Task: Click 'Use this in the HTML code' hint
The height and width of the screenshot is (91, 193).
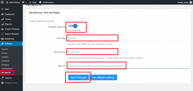Action: coord(90,44)
